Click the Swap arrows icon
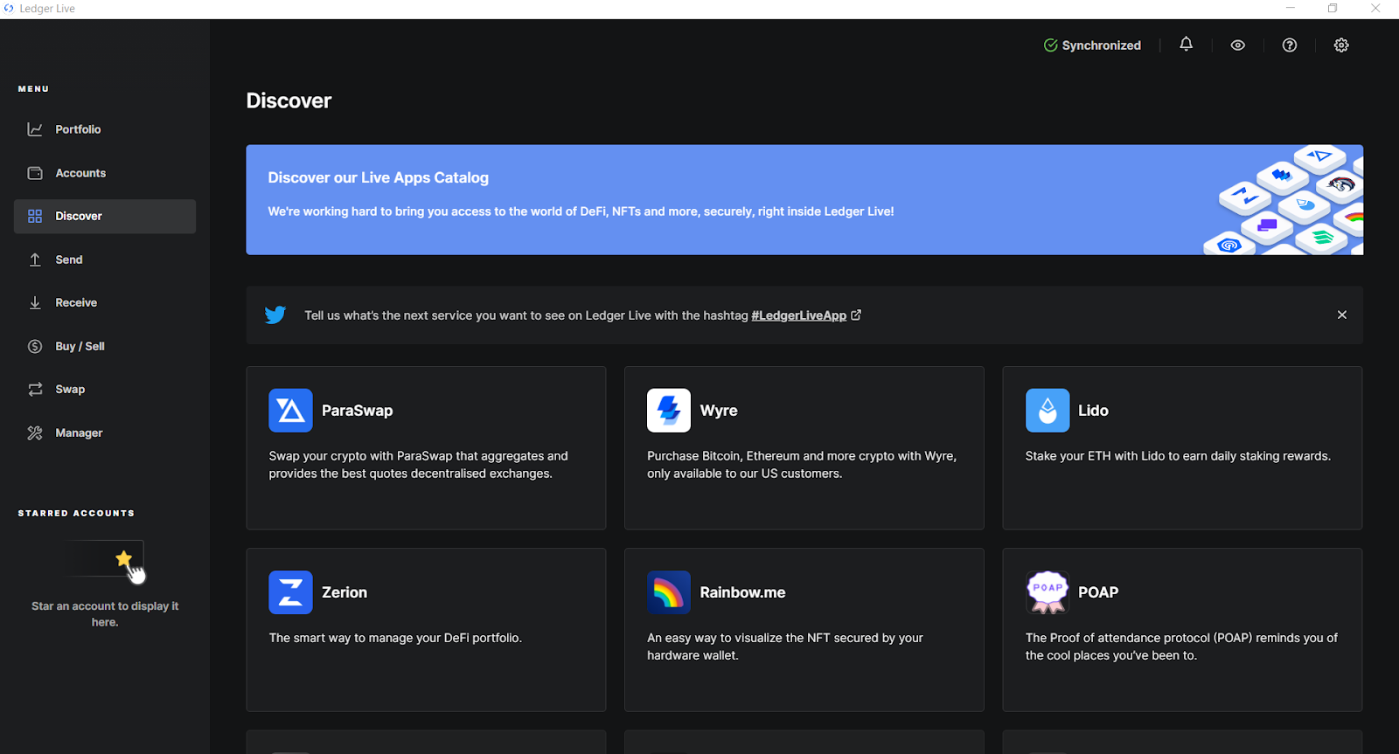The height and width of the screenshot is (754, 1399). pos(35,389)
